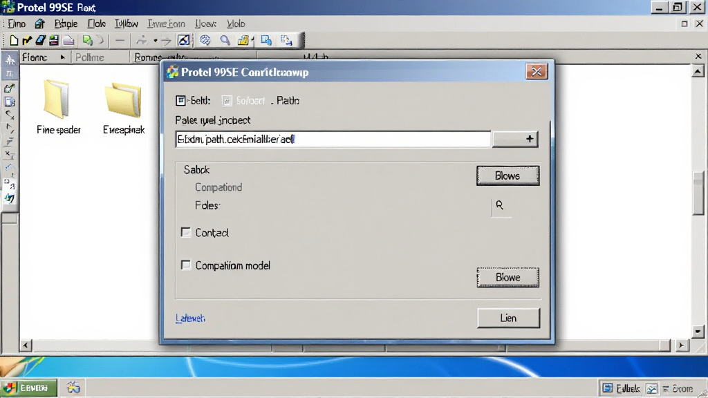Image resolution: width=708 pixels, height=398 pixels.
Task: Click the yellow folder open toolbar icon
Action: point(27,41)
